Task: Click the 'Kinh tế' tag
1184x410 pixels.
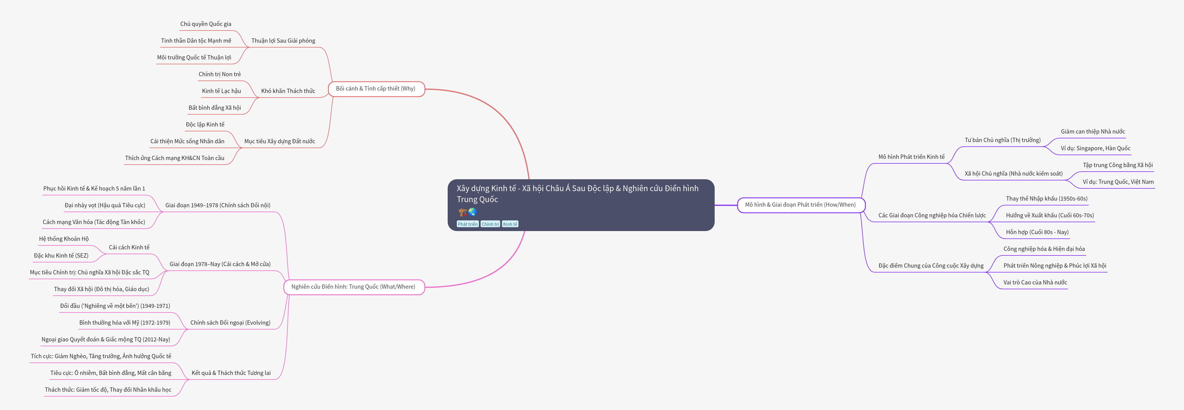Action: click(510, 224)
